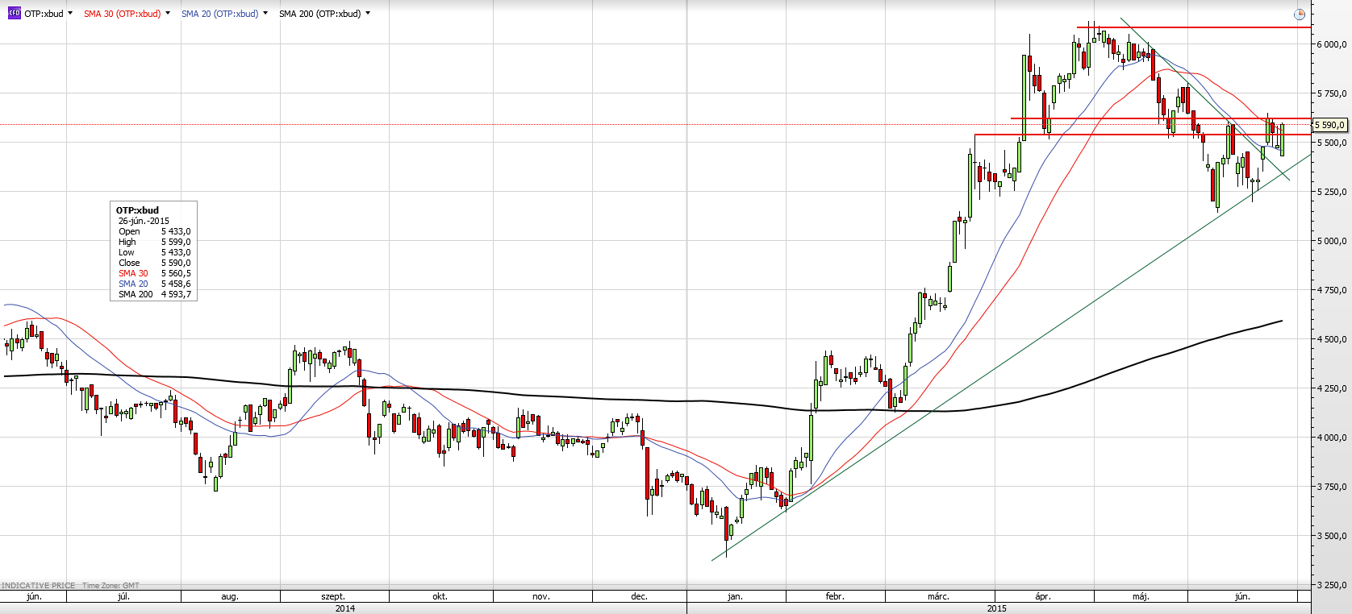Click the 4 250,0 price axis label
This screenshot has height=614, width=1352.
[1332, 388]
